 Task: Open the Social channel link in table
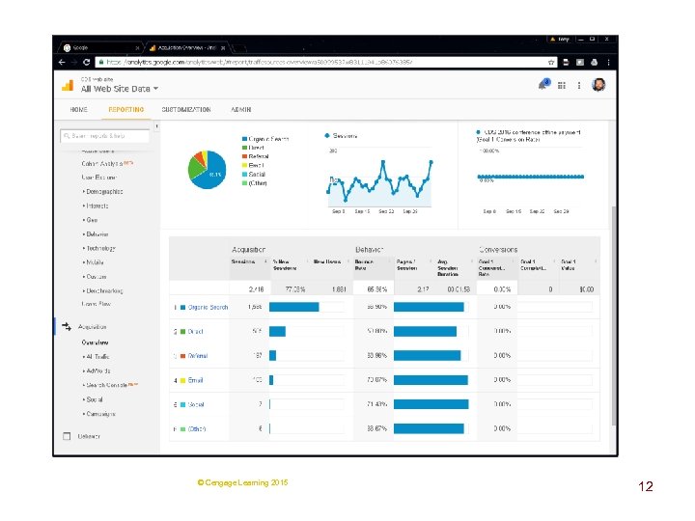click(196, 404)
